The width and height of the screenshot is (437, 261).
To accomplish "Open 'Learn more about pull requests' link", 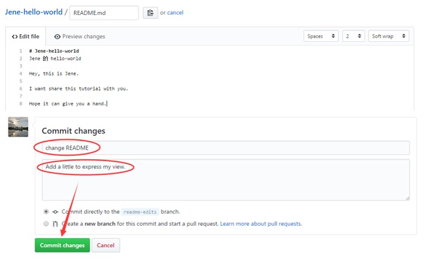I will pos(261,224).
